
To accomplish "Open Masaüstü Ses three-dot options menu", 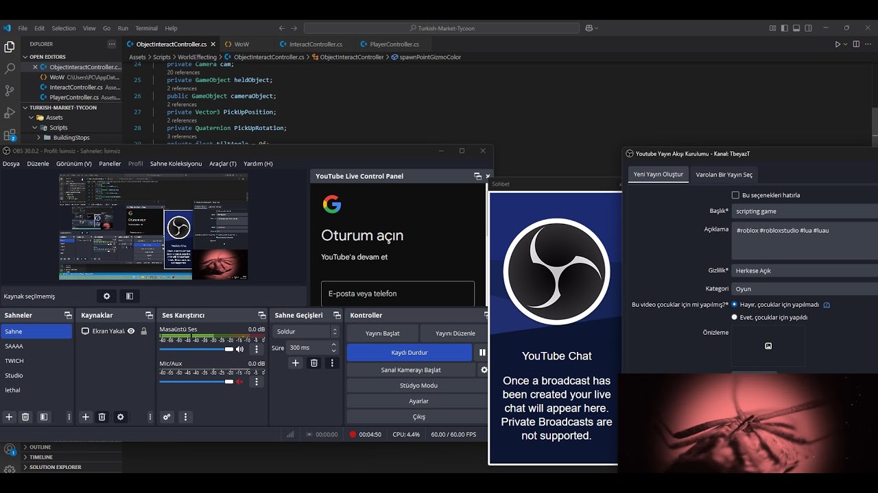I will point(257,349).
